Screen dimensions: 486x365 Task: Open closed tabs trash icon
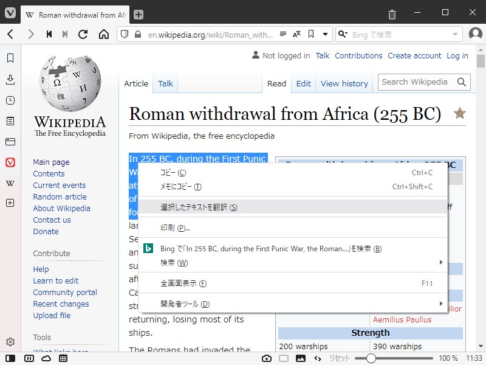392,14
